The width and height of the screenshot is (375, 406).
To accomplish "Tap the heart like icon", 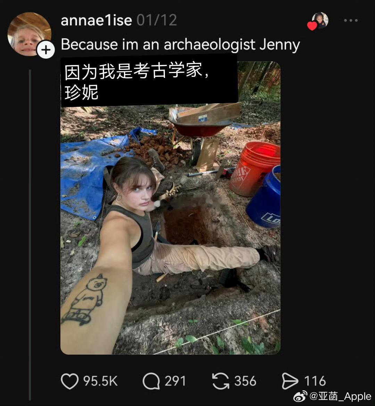I will click(69, 381).
